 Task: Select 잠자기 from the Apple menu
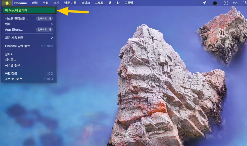pos(29,54)
